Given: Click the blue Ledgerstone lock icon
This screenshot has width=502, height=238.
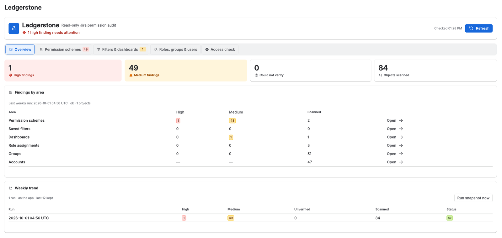Looking at the screenshot, I should pos(14,28).
